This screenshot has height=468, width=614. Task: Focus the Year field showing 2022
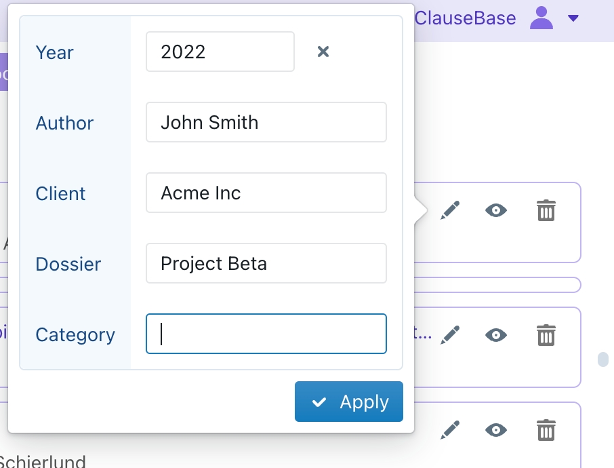(220, 52)
